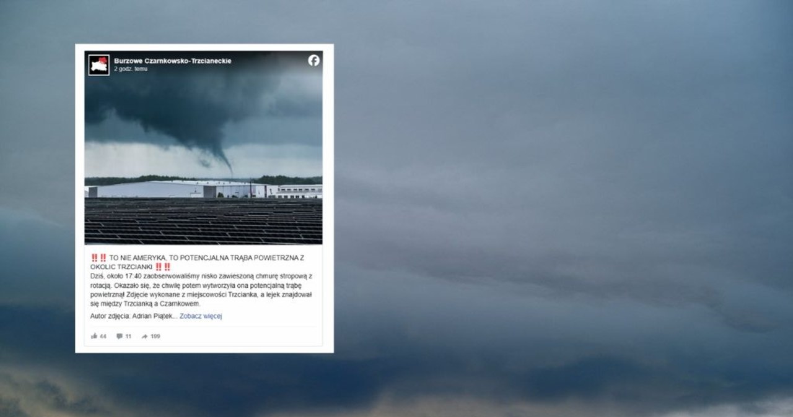The width and height of the screenshot is (793, 417).
Task: Open the Facebook logo in post corner
Action: tap(314, 61)
